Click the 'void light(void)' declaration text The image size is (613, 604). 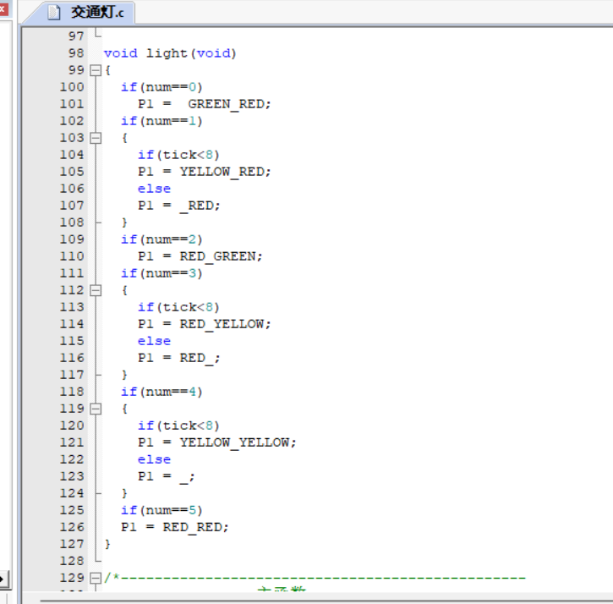pyautogui.click(x=170, y=53)
